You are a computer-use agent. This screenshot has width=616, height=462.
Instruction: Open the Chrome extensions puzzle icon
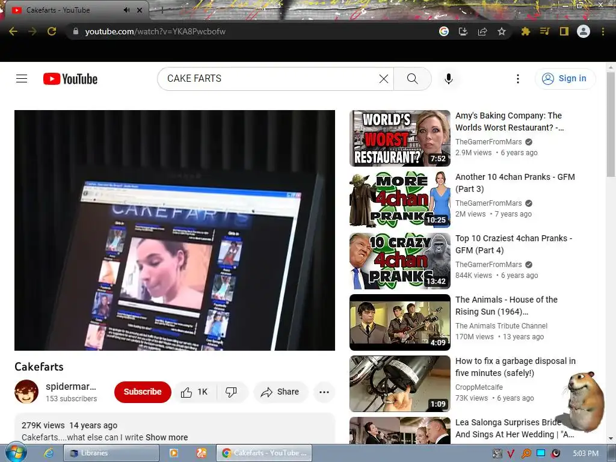point(525,31)
